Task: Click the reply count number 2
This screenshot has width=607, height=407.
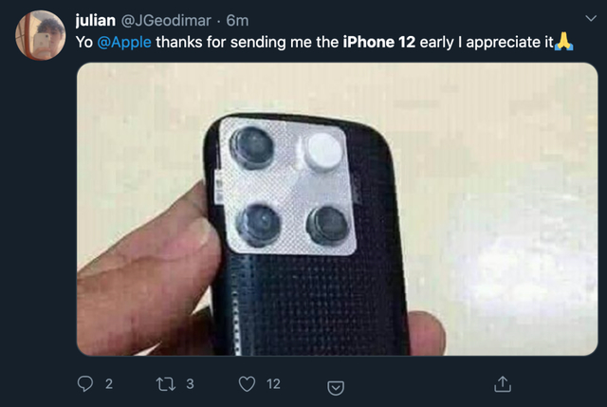Action: pos(108,384)
